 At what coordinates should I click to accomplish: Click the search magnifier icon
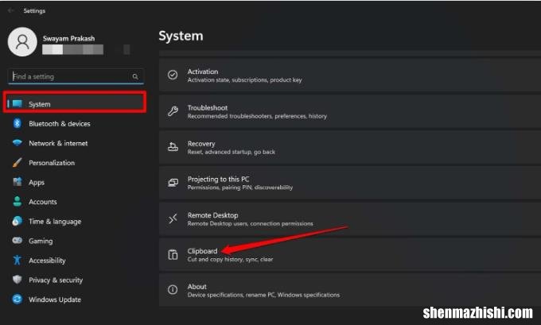tap(135, 76)
